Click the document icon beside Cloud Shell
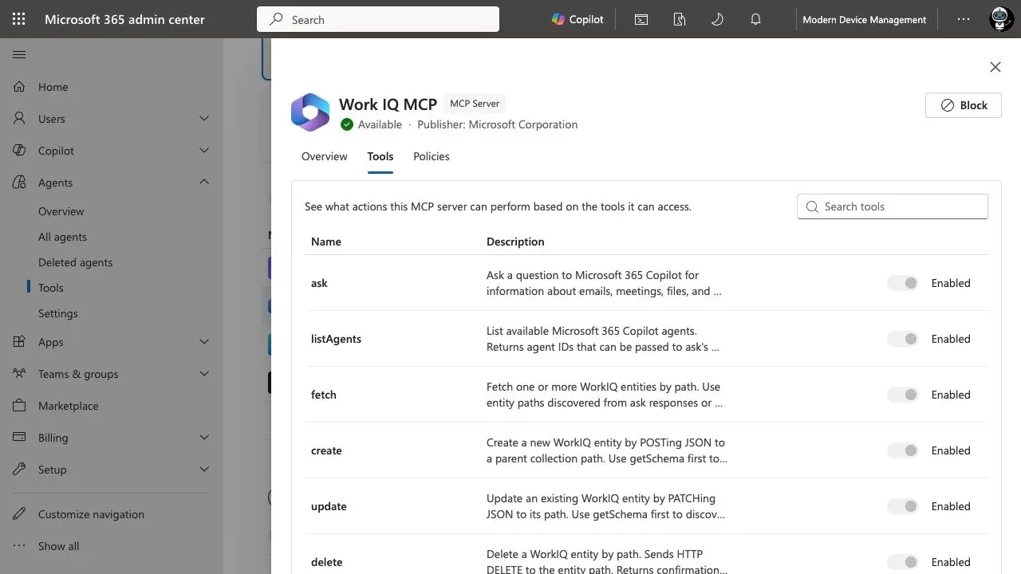1021x574 pixels. [680, 19]
